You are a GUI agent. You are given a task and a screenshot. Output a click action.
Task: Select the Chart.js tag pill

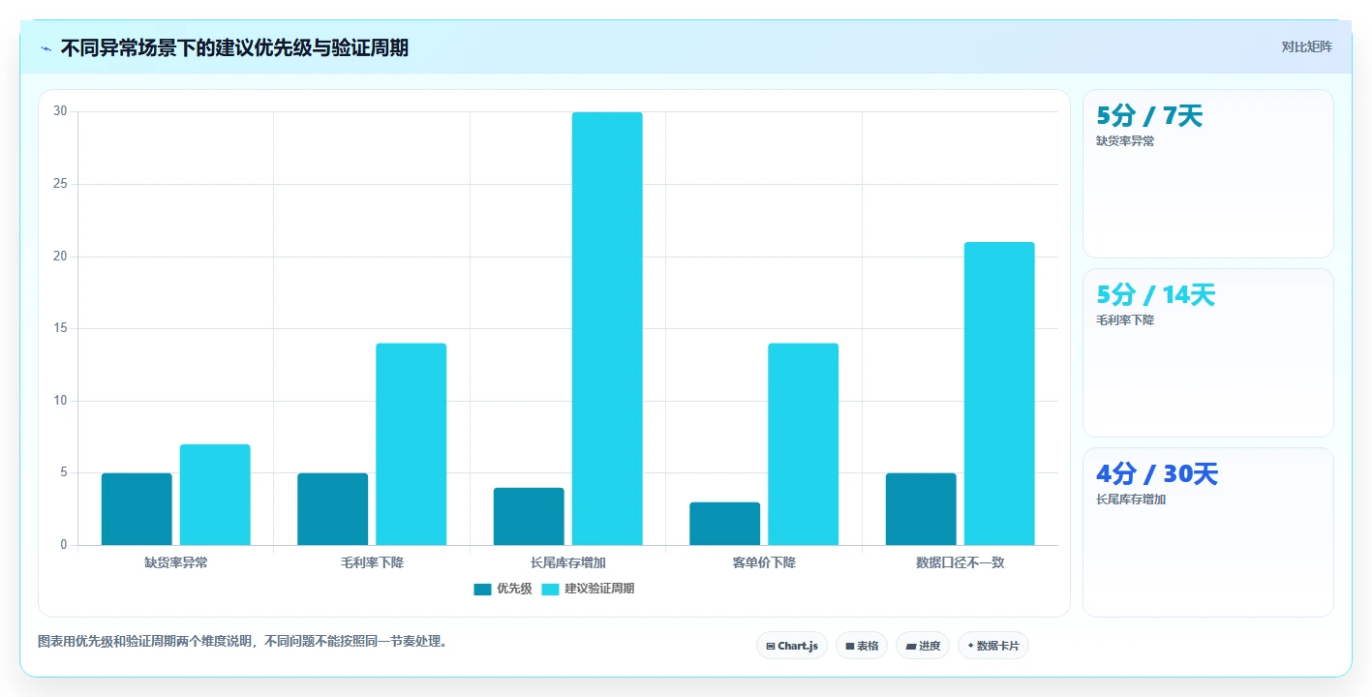click(791, 646)
